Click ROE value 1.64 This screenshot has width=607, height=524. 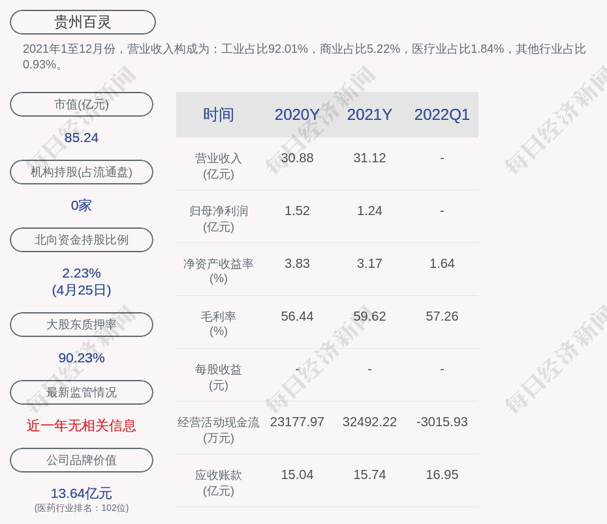pos(442,263)
